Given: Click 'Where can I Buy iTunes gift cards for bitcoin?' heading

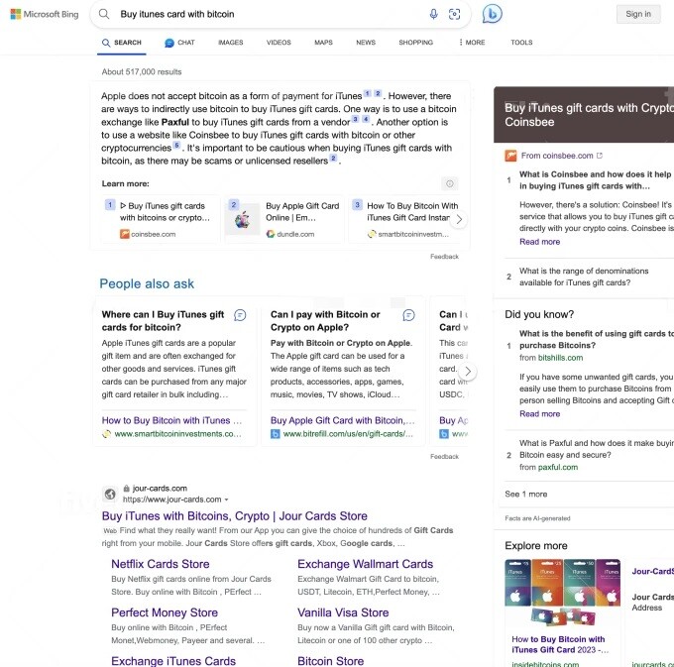Looking at the screenshot, I should (163, 320).
